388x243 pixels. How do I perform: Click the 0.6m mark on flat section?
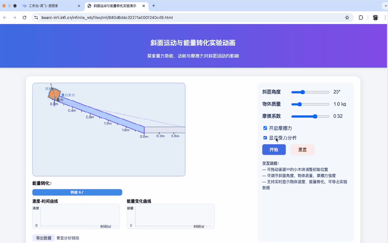click(x=175, y=136)
